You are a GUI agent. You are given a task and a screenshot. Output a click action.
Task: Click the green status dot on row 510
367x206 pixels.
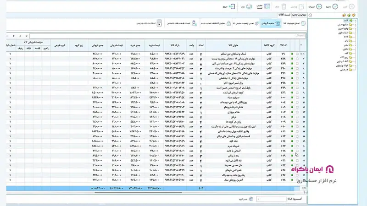[x=292, y=127]
